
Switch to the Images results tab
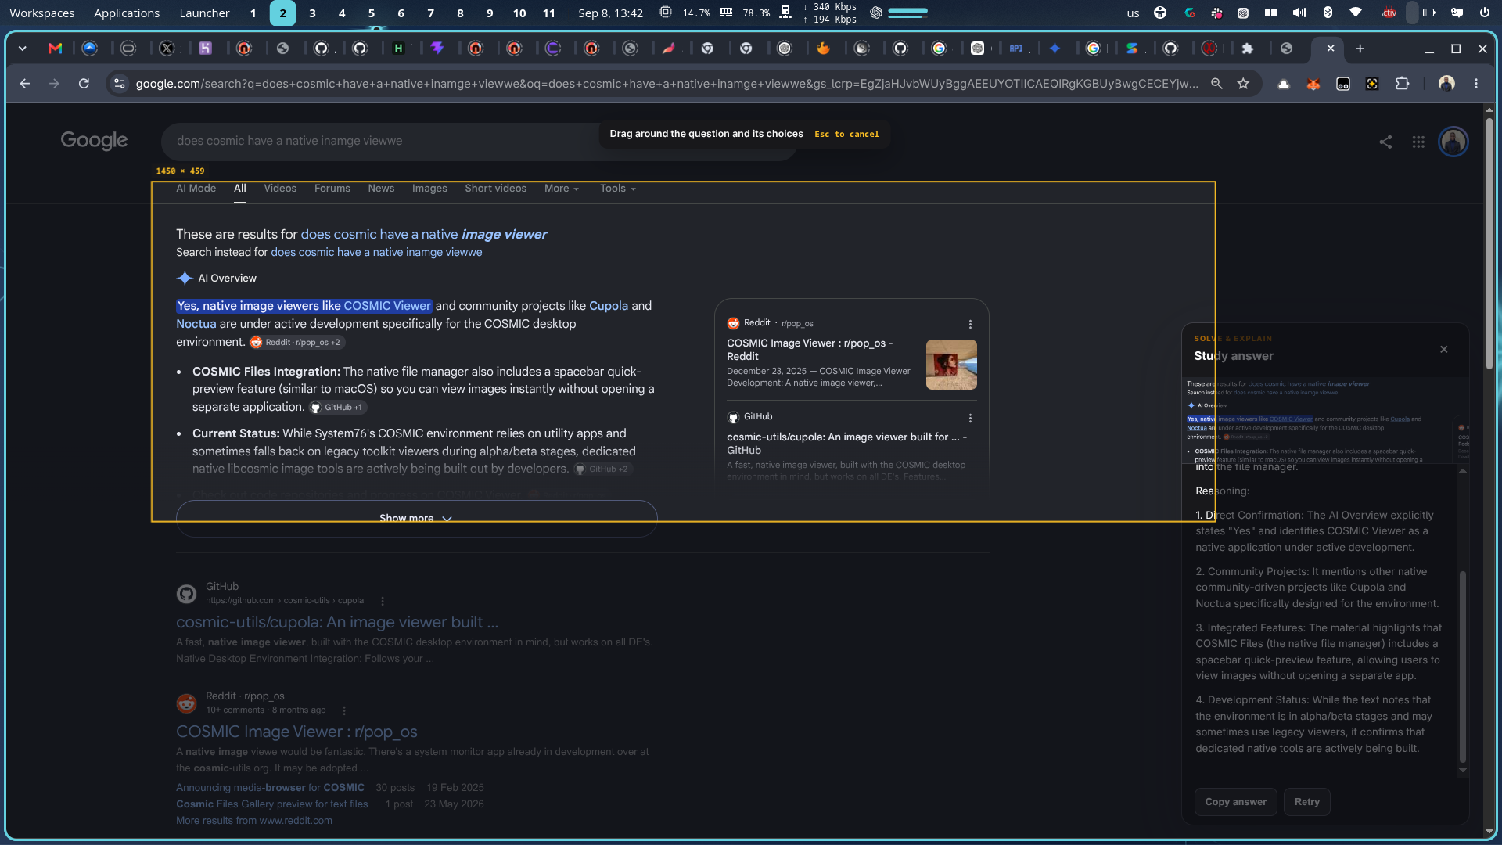pyautogui.click(x=429, y=189)
